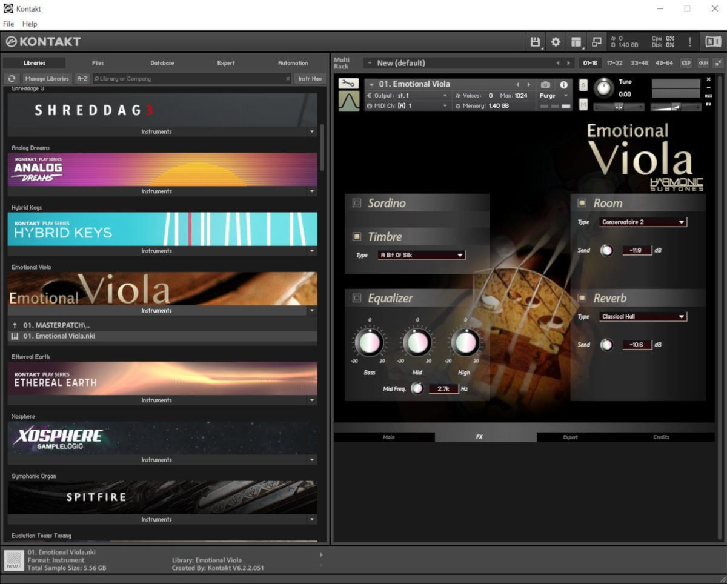Toggle minimized view icon in header
Viewport: 727px width, 584px height.
[x=597, y=42]
